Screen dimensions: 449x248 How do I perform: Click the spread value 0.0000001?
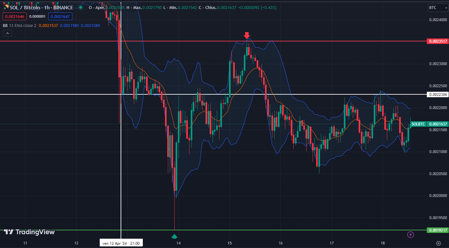coord(37,16)
